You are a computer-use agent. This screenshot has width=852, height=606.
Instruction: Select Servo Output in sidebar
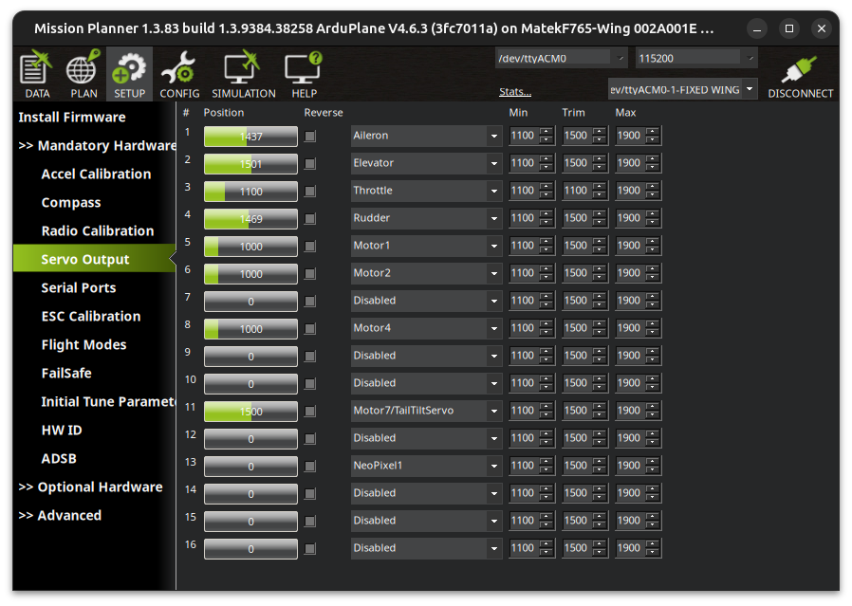[94, 259]
